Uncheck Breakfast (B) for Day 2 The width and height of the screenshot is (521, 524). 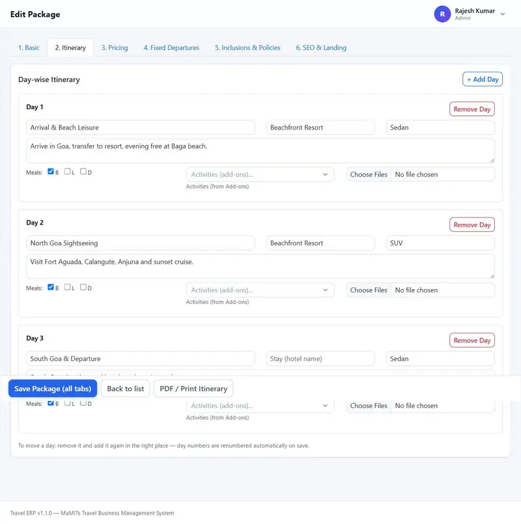pyautogui.click(x=51, y=287)
